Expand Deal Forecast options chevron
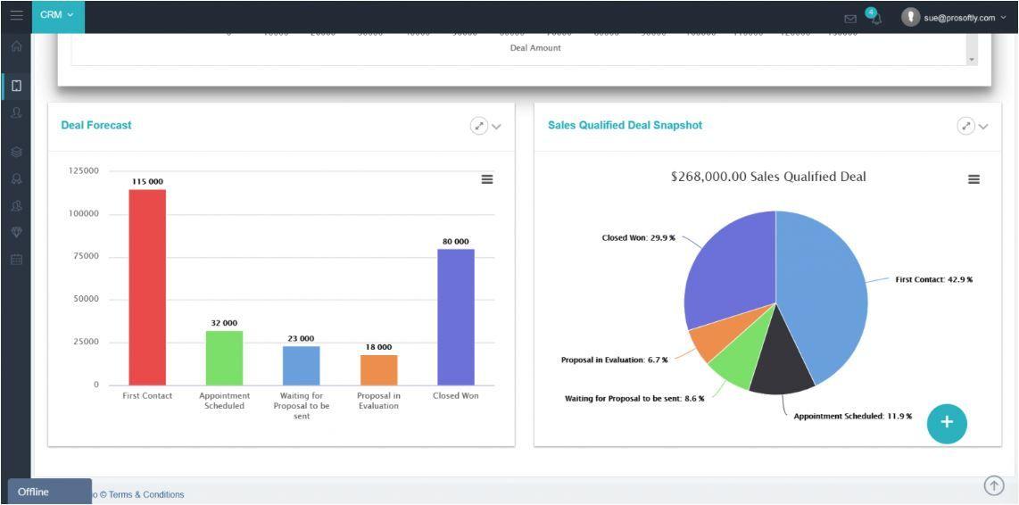Screen dimensions: 1019x505 pyautogui.click(x=497, y=127)
